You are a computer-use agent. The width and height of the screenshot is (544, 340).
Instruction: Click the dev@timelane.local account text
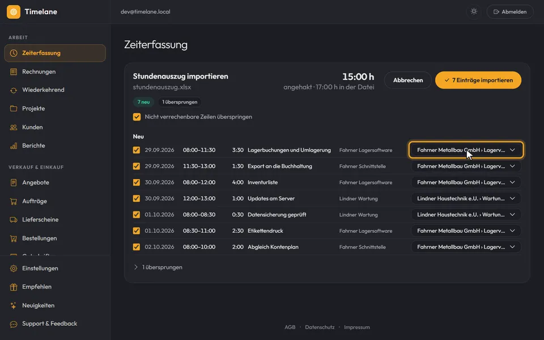146,12
